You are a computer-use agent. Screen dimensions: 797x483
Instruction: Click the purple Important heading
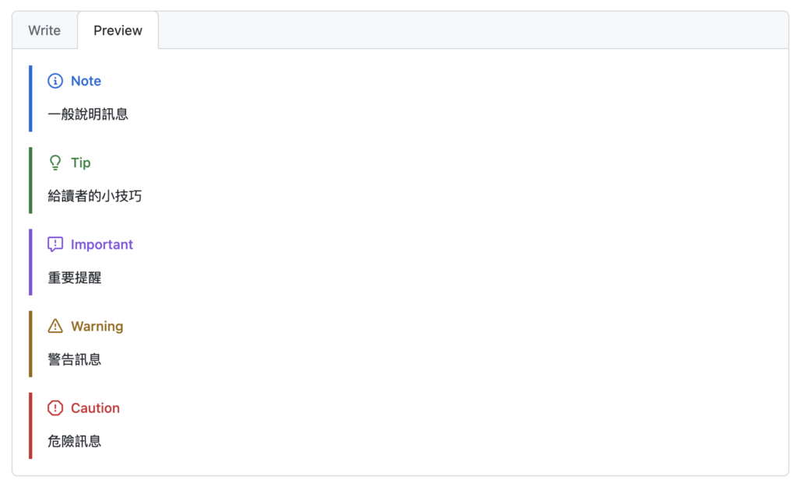pyautogui.click(x=102, y=244)
